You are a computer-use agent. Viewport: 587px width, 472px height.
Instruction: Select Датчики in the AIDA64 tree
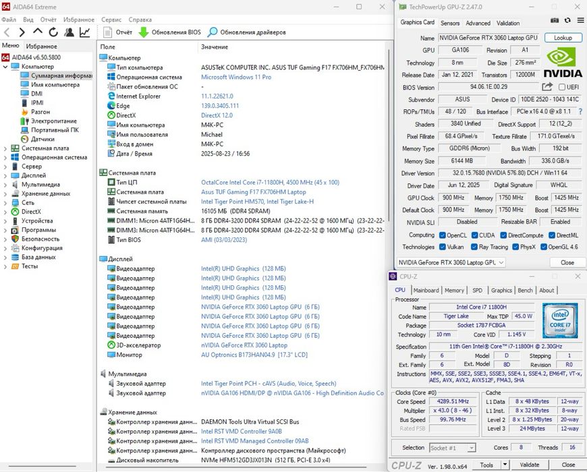(43, 139)
